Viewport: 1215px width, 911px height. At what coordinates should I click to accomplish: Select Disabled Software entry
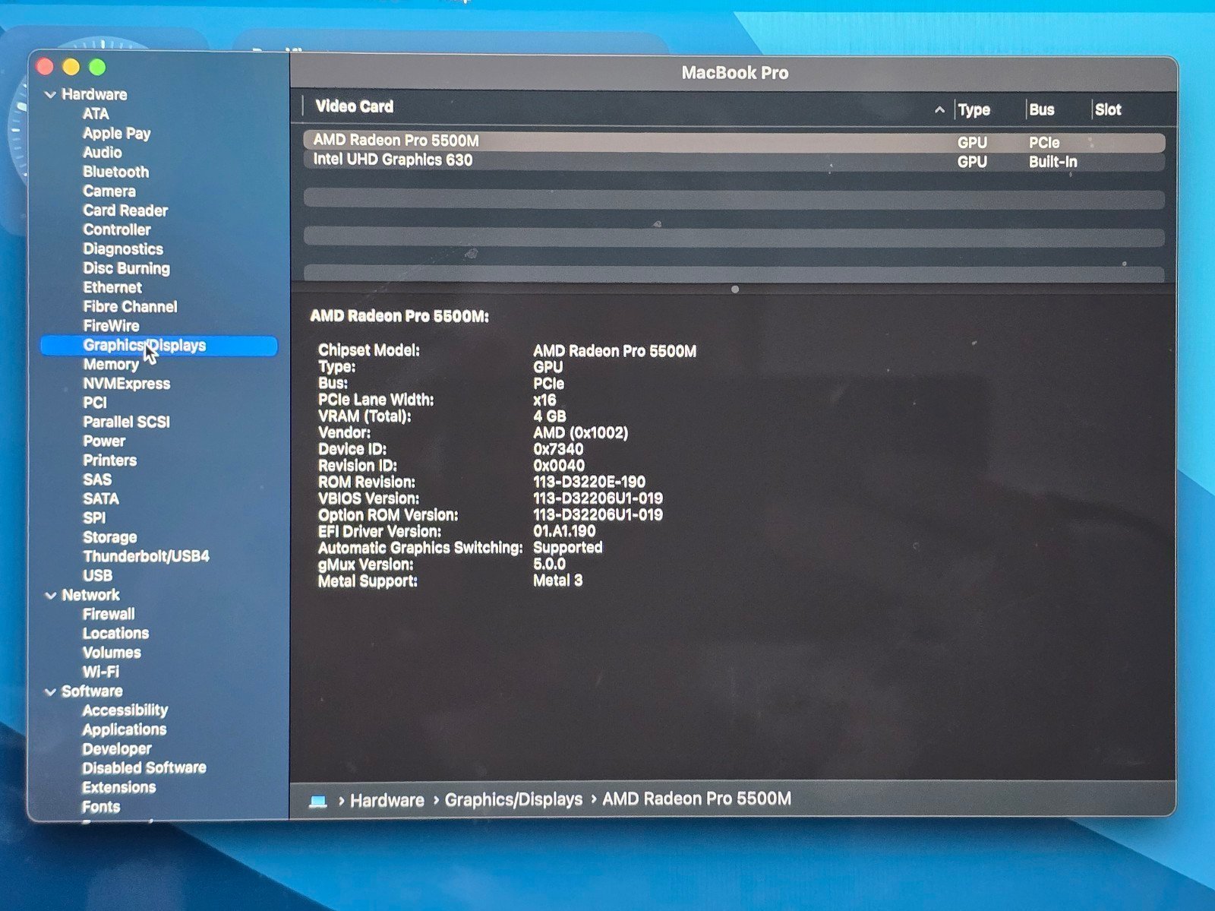pyautogui.click(x=144, y=768)
